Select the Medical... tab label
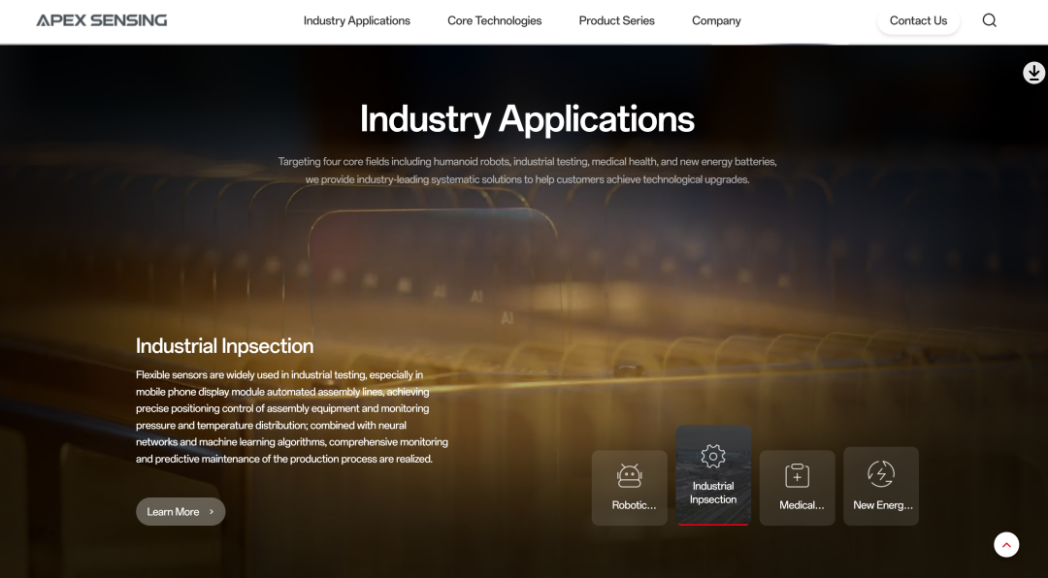Screen dimensions: 1048x578 point(802,505)
